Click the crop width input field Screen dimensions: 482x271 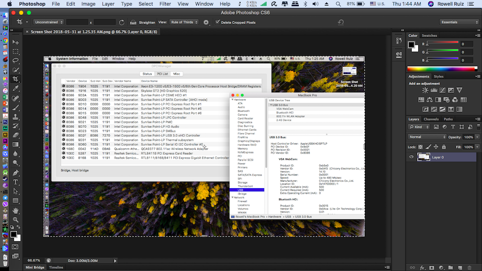77,22
